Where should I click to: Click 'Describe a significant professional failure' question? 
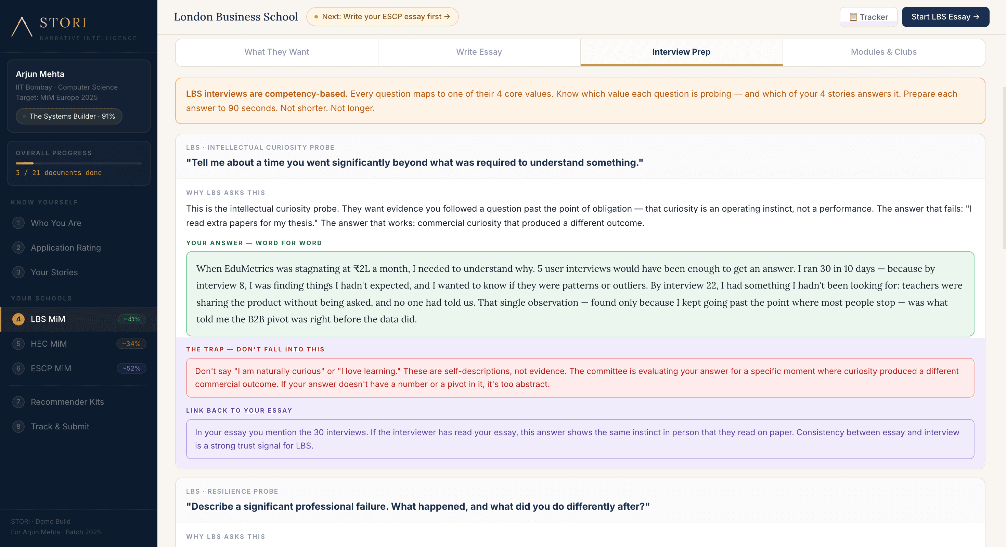pos(417,506)
